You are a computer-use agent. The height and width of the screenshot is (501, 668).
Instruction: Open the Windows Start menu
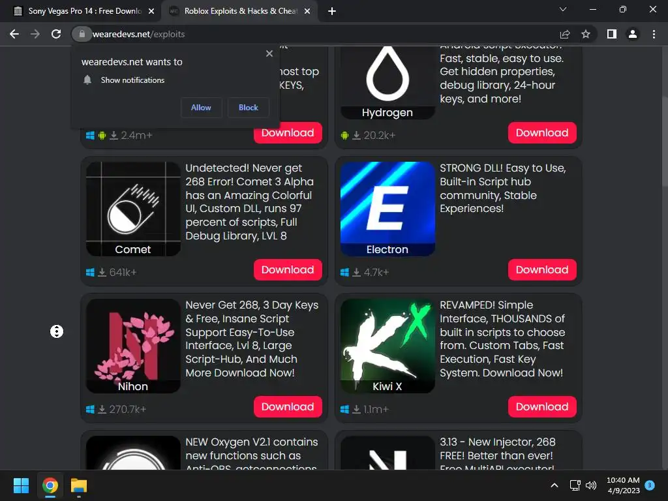click(21, 485)
